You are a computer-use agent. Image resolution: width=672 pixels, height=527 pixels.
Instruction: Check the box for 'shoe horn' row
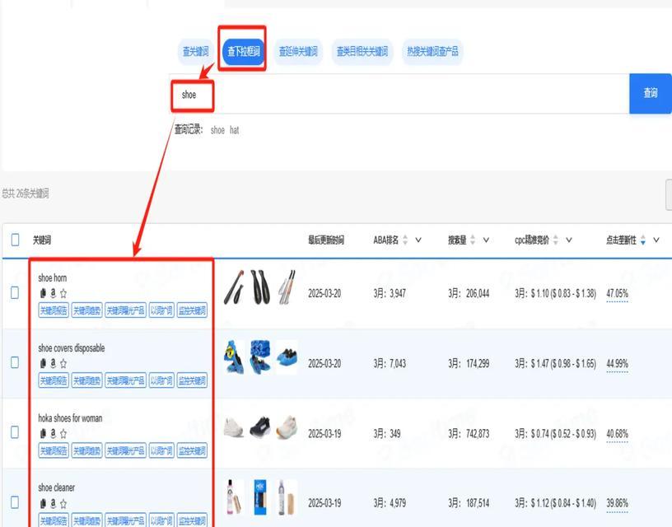(x=15, y=293)
